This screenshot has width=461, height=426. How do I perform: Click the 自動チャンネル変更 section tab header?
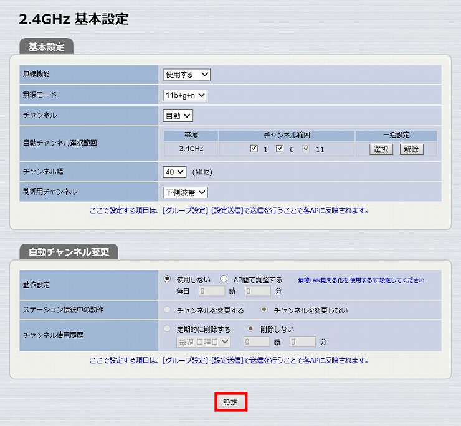69,252
